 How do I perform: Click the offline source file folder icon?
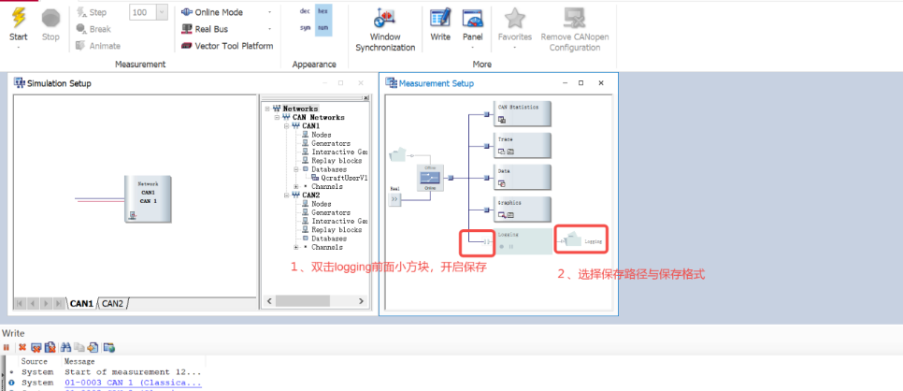click(398, 155)
